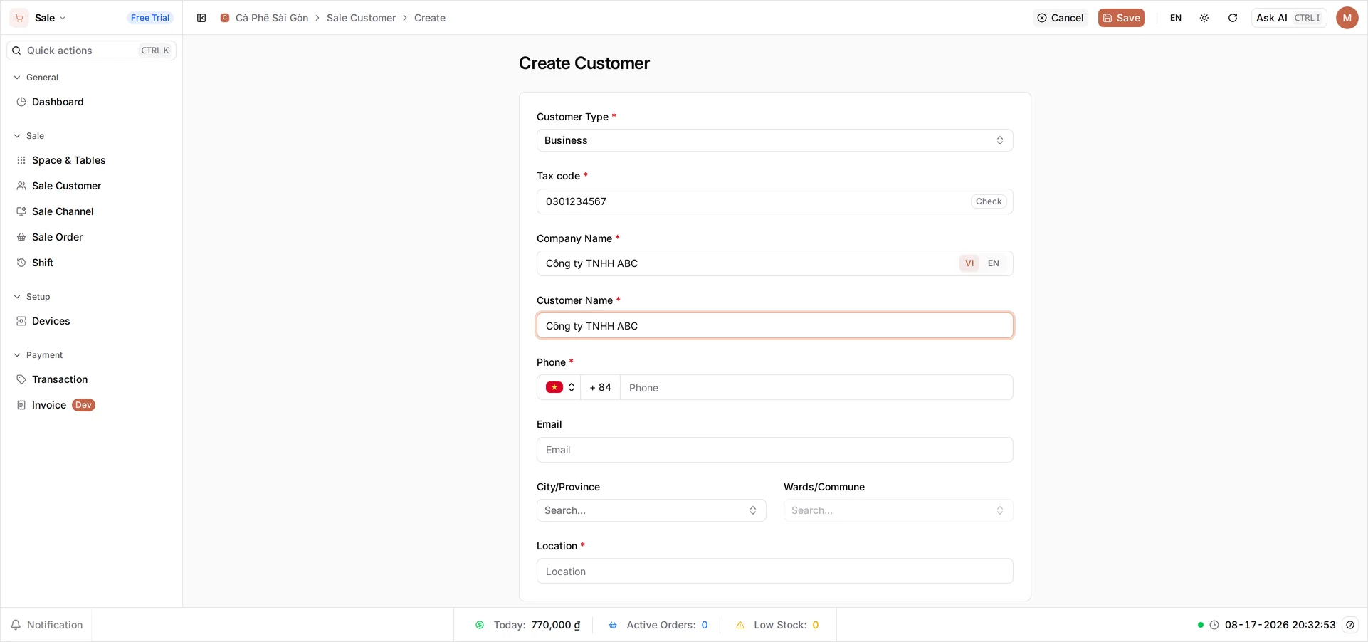Image resolution: width=1368 pixels, height=642 pixels.
Task: Click the Sale app cart icon
Action: point(19,18)
